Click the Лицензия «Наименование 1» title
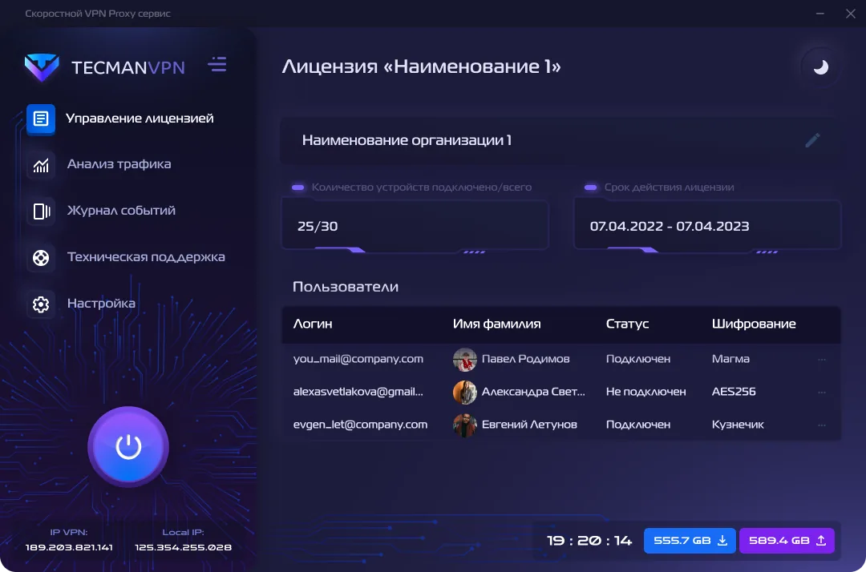This screenshot has width=866, height=572. [422, 66]
